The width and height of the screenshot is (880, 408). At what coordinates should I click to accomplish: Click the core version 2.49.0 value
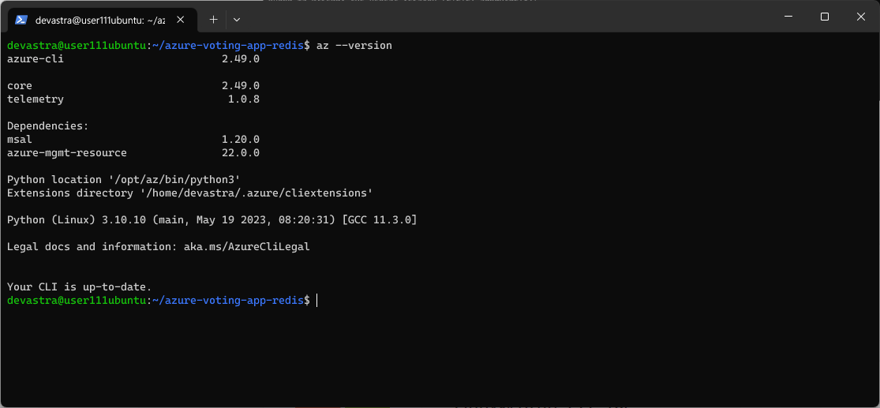(241, 86)
